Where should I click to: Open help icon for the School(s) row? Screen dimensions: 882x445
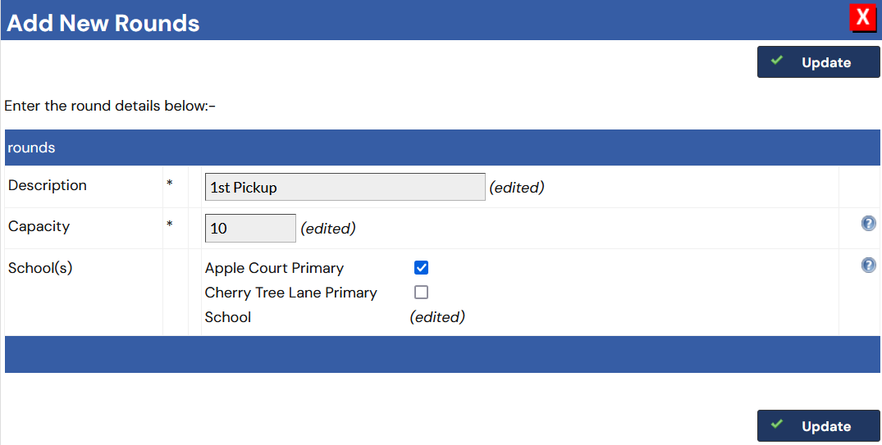(x=868, y=265)
